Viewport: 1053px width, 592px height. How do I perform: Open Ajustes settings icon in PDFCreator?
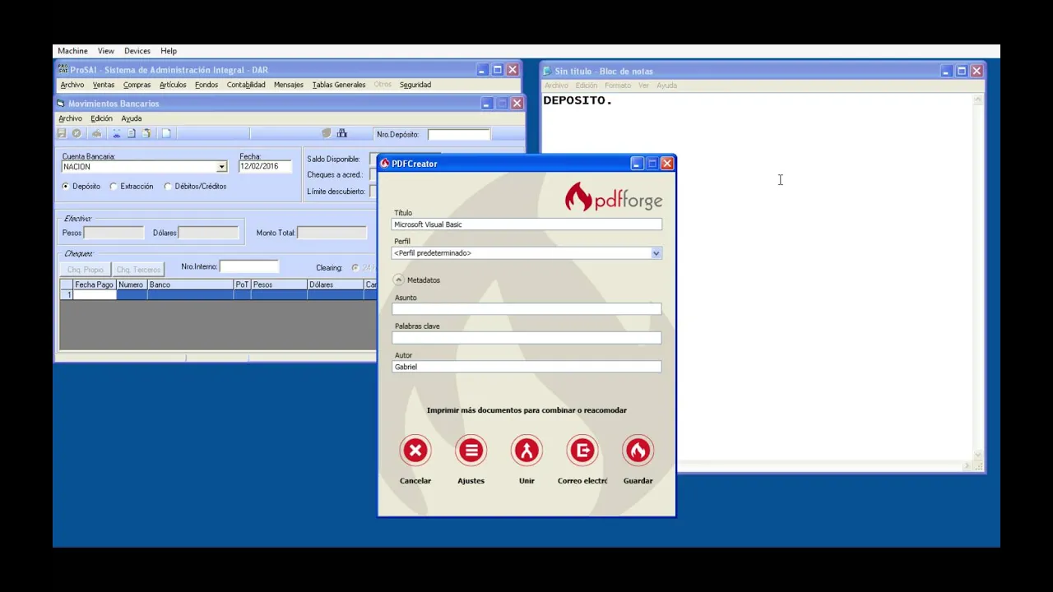[471, 451]
